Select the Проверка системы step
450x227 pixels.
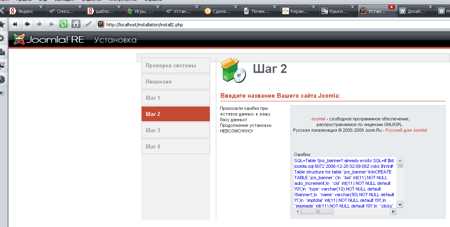[x=176, y=65]
